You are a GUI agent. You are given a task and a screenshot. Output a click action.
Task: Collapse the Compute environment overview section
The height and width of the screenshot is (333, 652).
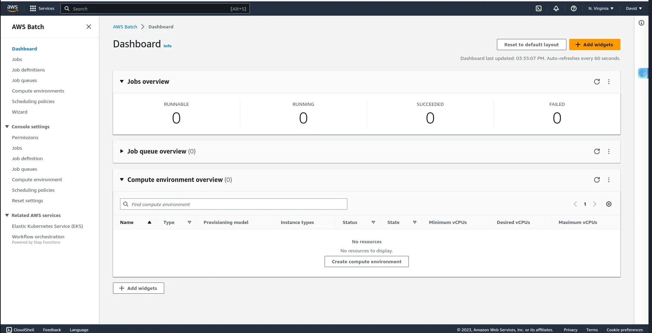coord(122,179)
